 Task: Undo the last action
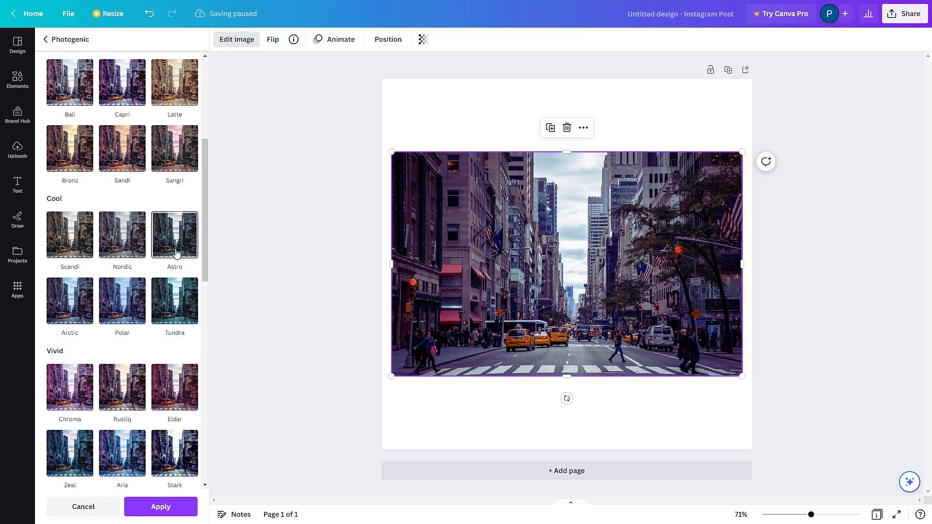(x=150, y=14)
